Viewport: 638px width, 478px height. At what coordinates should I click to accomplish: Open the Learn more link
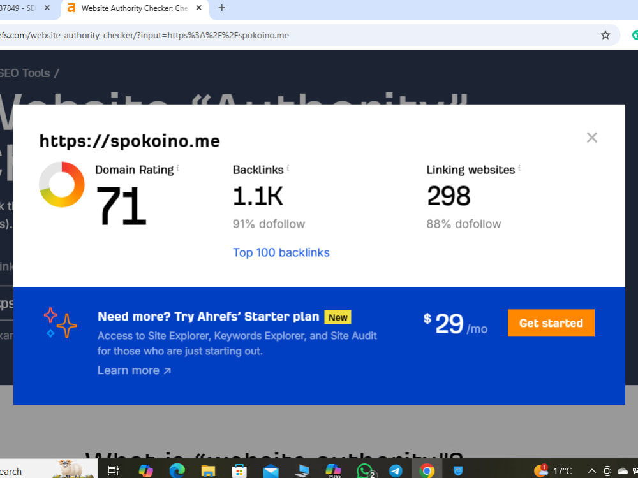(134, 370)
